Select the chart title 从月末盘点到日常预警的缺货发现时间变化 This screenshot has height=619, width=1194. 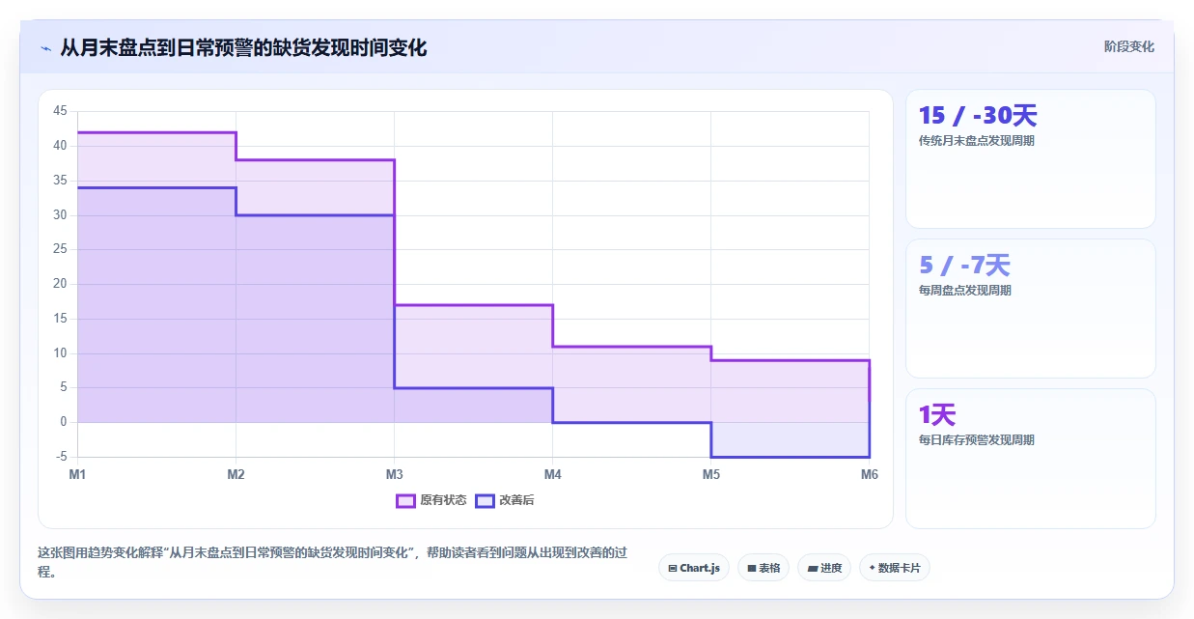(243, 47)
